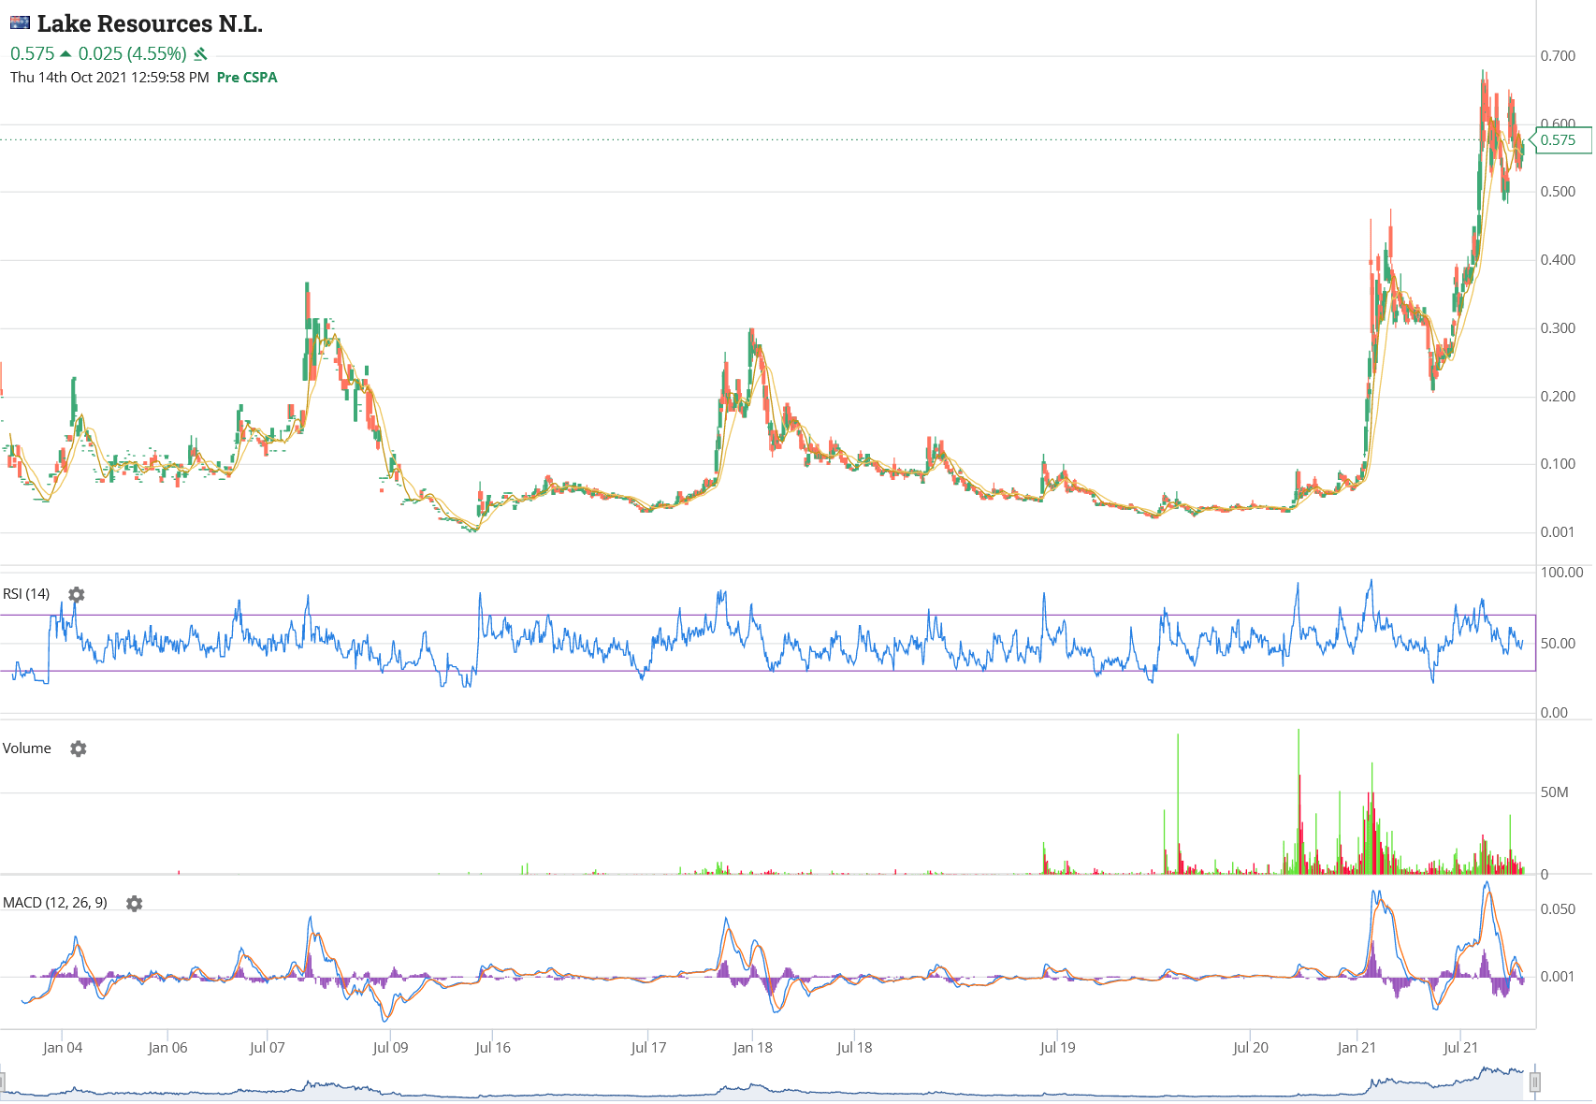
Task: Click the current price 0.575 header value
Action: (32, 54)
